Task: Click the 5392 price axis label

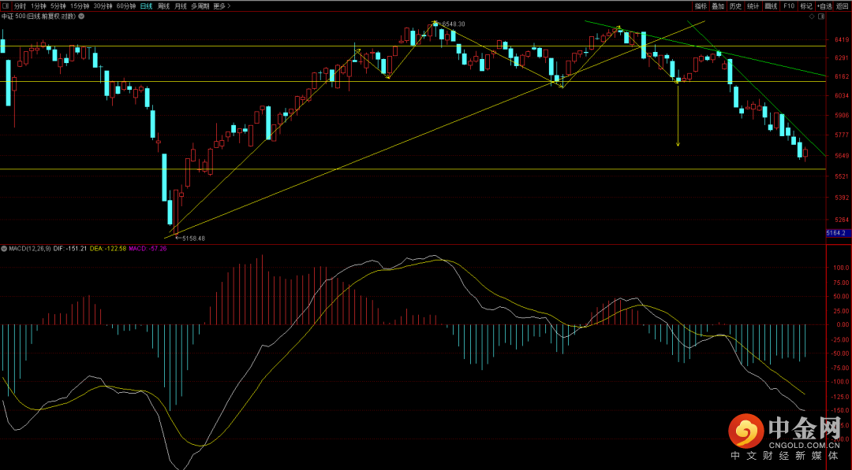Action: point(842,198)
